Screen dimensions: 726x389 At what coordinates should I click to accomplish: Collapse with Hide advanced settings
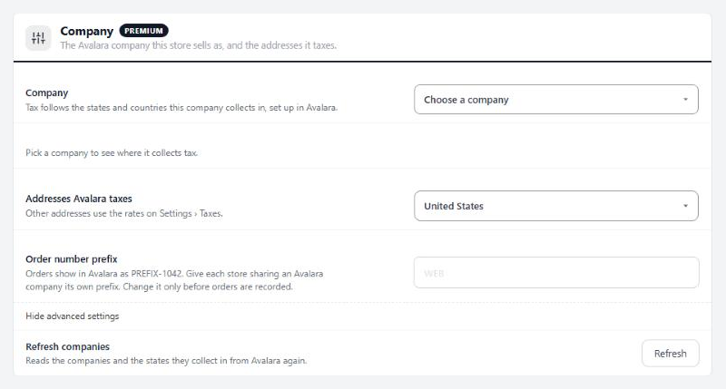click(x=73, y=316)
